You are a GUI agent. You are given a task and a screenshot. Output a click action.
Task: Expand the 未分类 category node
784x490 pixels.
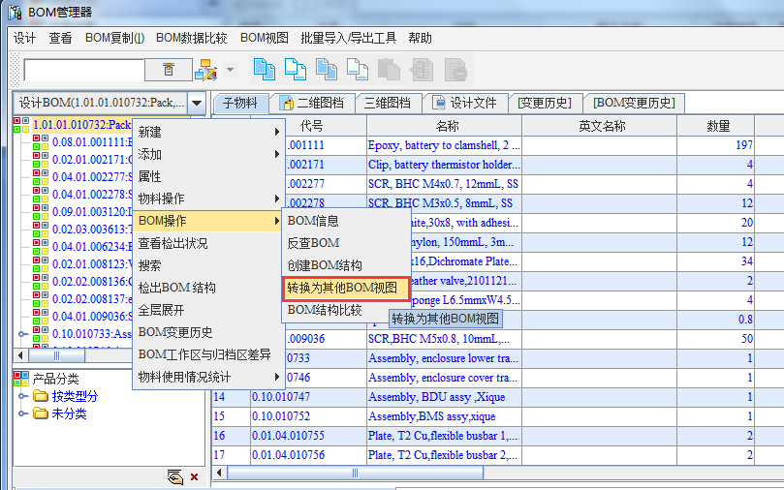(22, 413)
